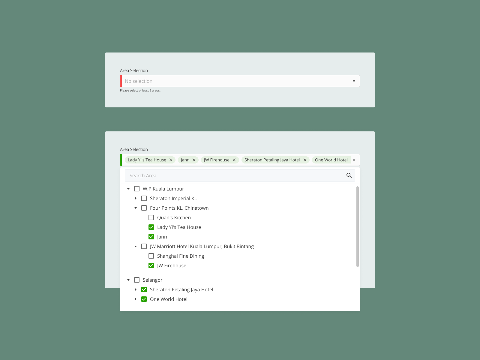Viewport: 480px width, 360px height.
Task: Remove the Jann tag from selections
Action: pos(194,160)
